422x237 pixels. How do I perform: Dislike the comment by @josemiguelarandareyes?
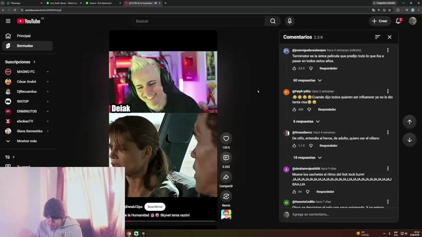pyautogui.click(x=311, y=68)
